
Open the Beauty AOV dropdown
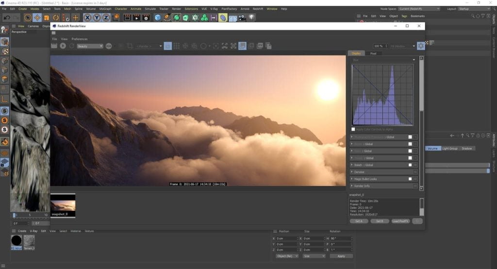coord(90,46)
